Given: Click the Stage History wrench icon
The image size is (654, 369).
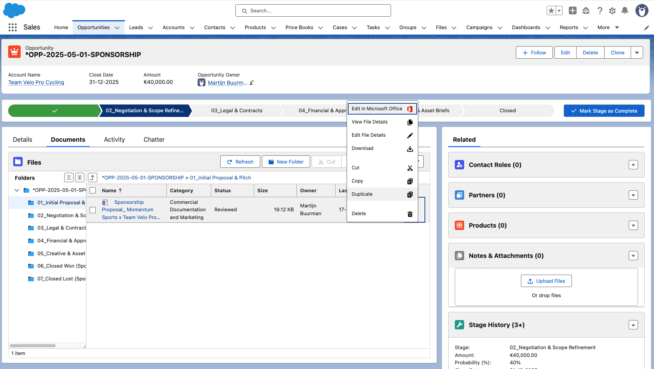Looking at the screenshot, I should point(459,325).
